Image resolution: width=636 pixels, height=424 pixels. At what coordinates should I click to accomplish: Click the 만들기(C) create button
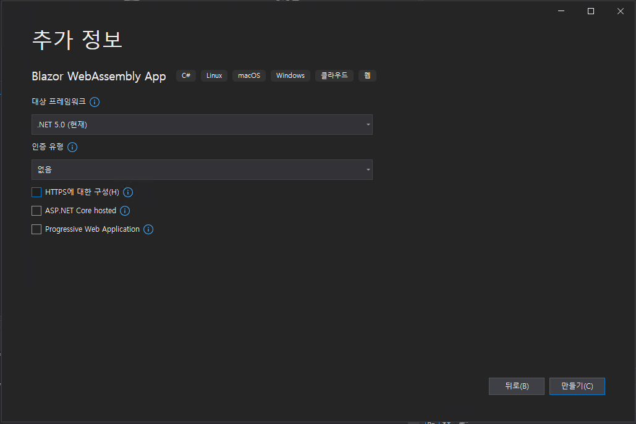[577, 386]
